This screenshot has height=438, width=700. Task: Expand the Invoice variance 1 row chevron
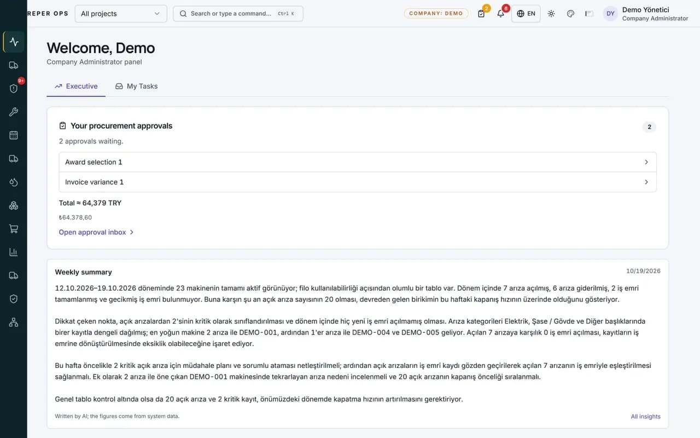[646, 182]
